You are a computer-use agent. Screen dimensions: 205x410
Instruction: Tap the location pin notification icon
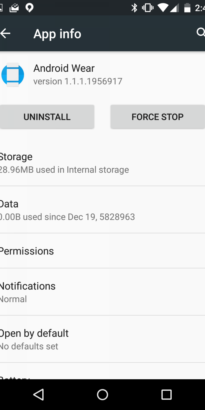(x=29, y=8)
